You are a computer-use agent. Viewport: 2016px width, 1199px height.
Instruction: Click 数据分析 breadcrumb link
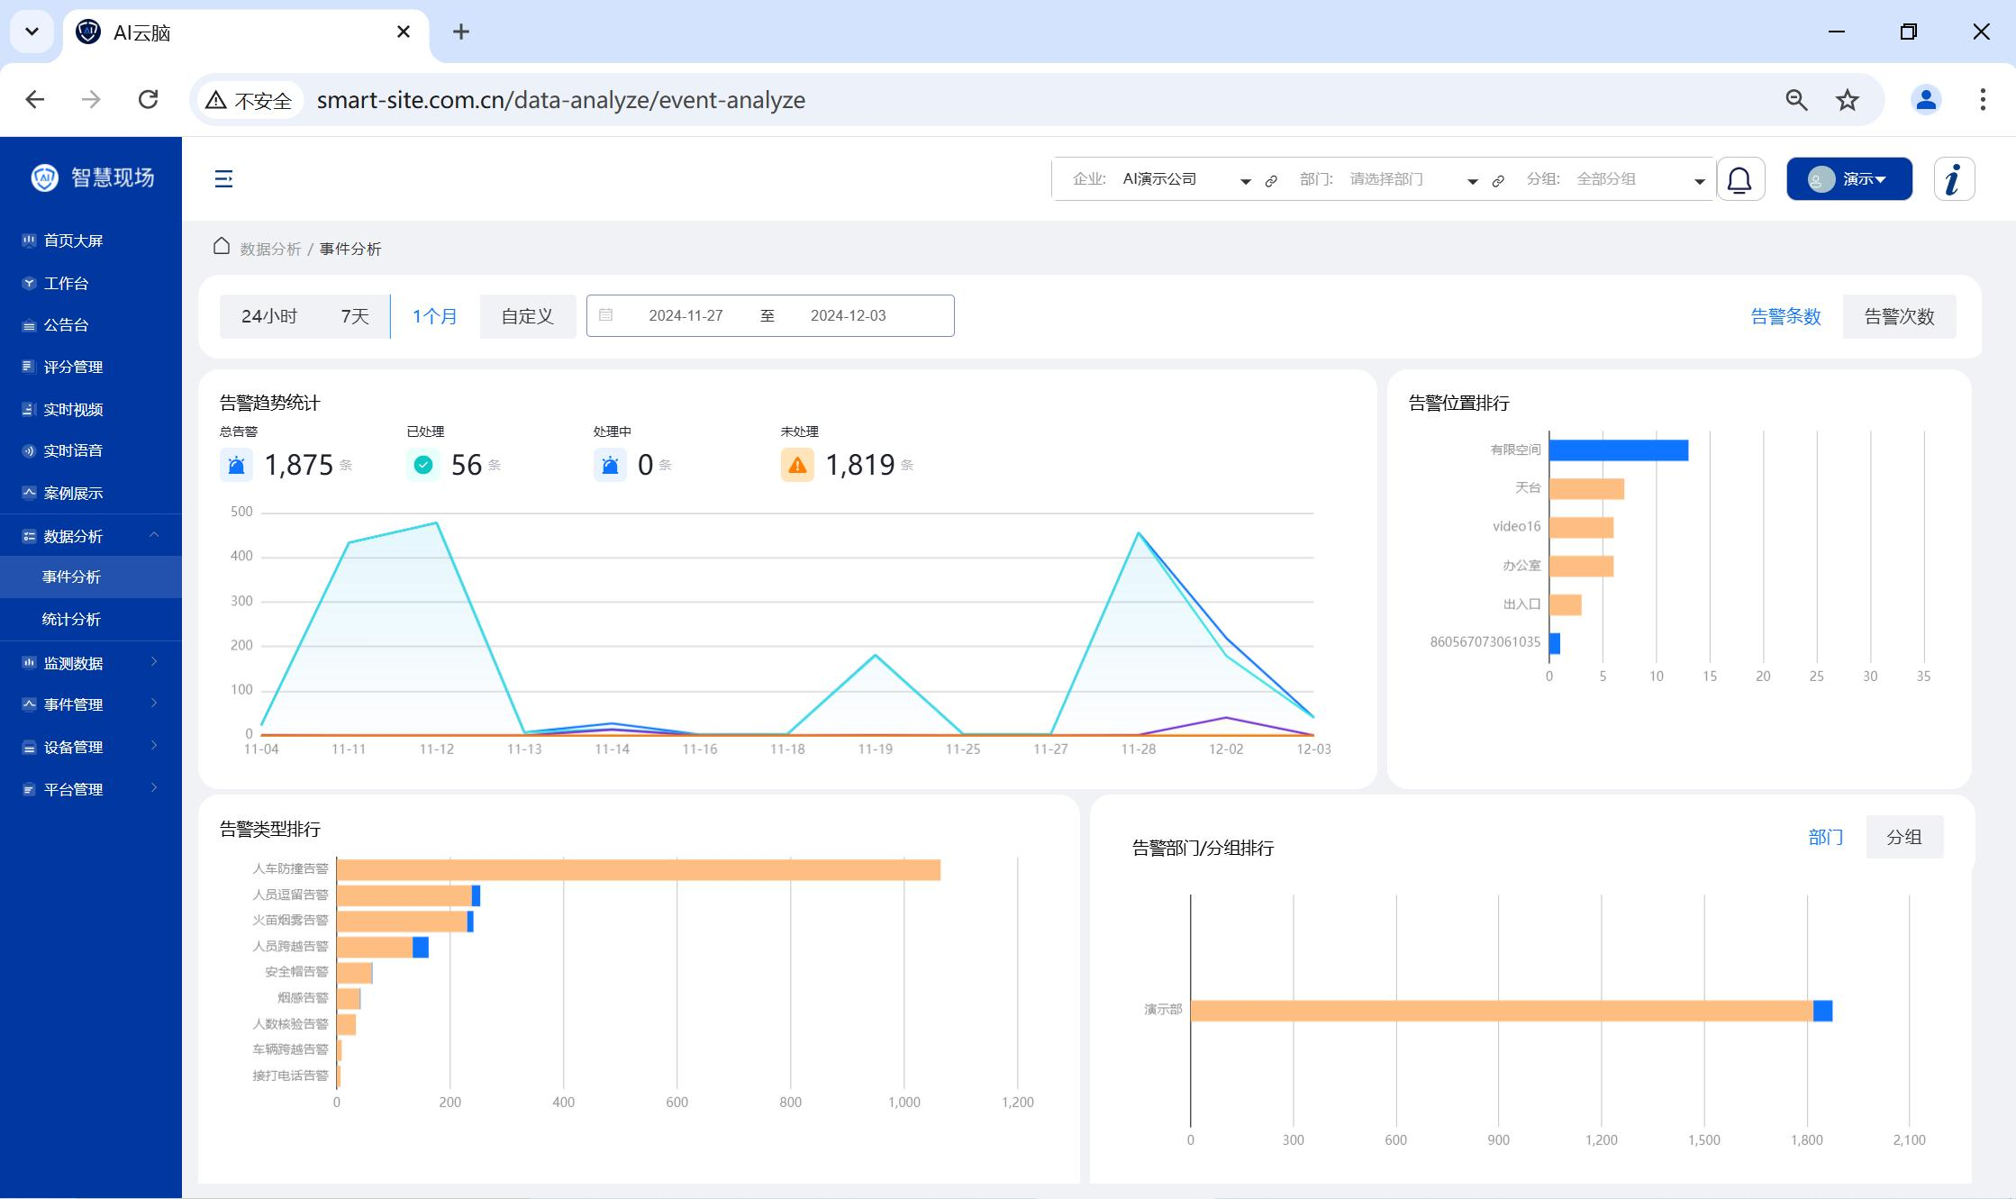(x=270, y=249)
